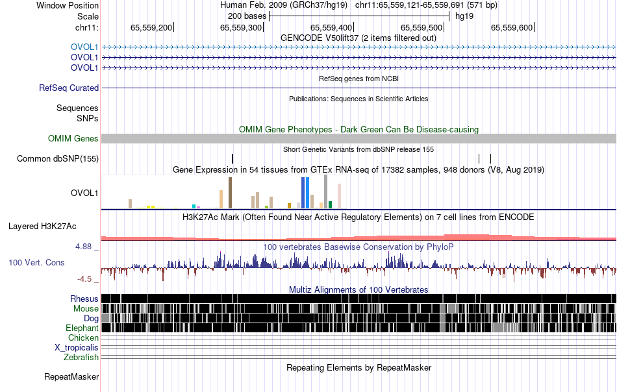
Task: Click the Short Genetic Variants dbSNP title
Action: pyautogui.click(x=359, y=149)
